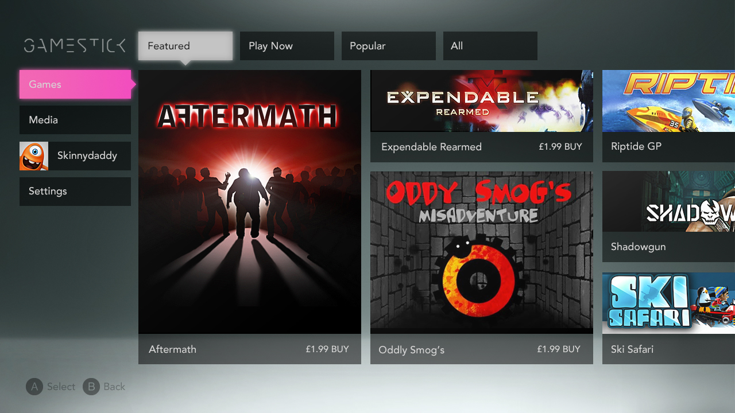The image size is (735, 413).
Task: Click the Riptide GP title label
Action: tap(636, 146)
